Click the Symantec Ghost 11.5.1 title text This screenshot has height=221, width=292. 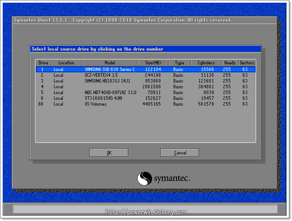41,20
